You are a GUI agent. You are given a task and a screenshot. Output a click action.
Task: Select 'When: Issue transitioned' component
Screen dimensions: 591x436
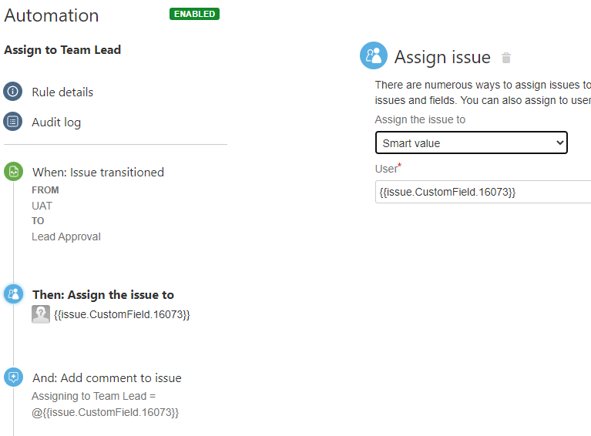coord(98,173)
